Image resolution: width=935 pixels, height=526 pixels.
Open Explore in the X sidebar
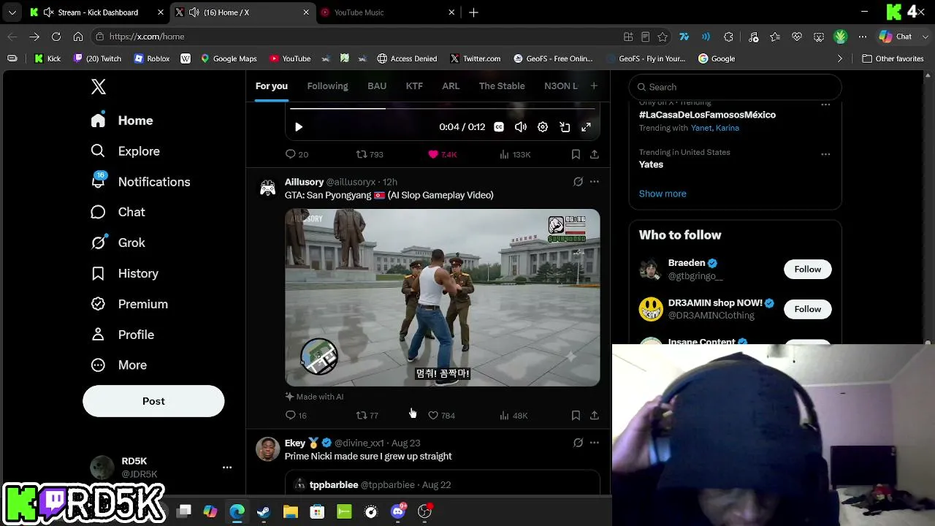point(125,151)
